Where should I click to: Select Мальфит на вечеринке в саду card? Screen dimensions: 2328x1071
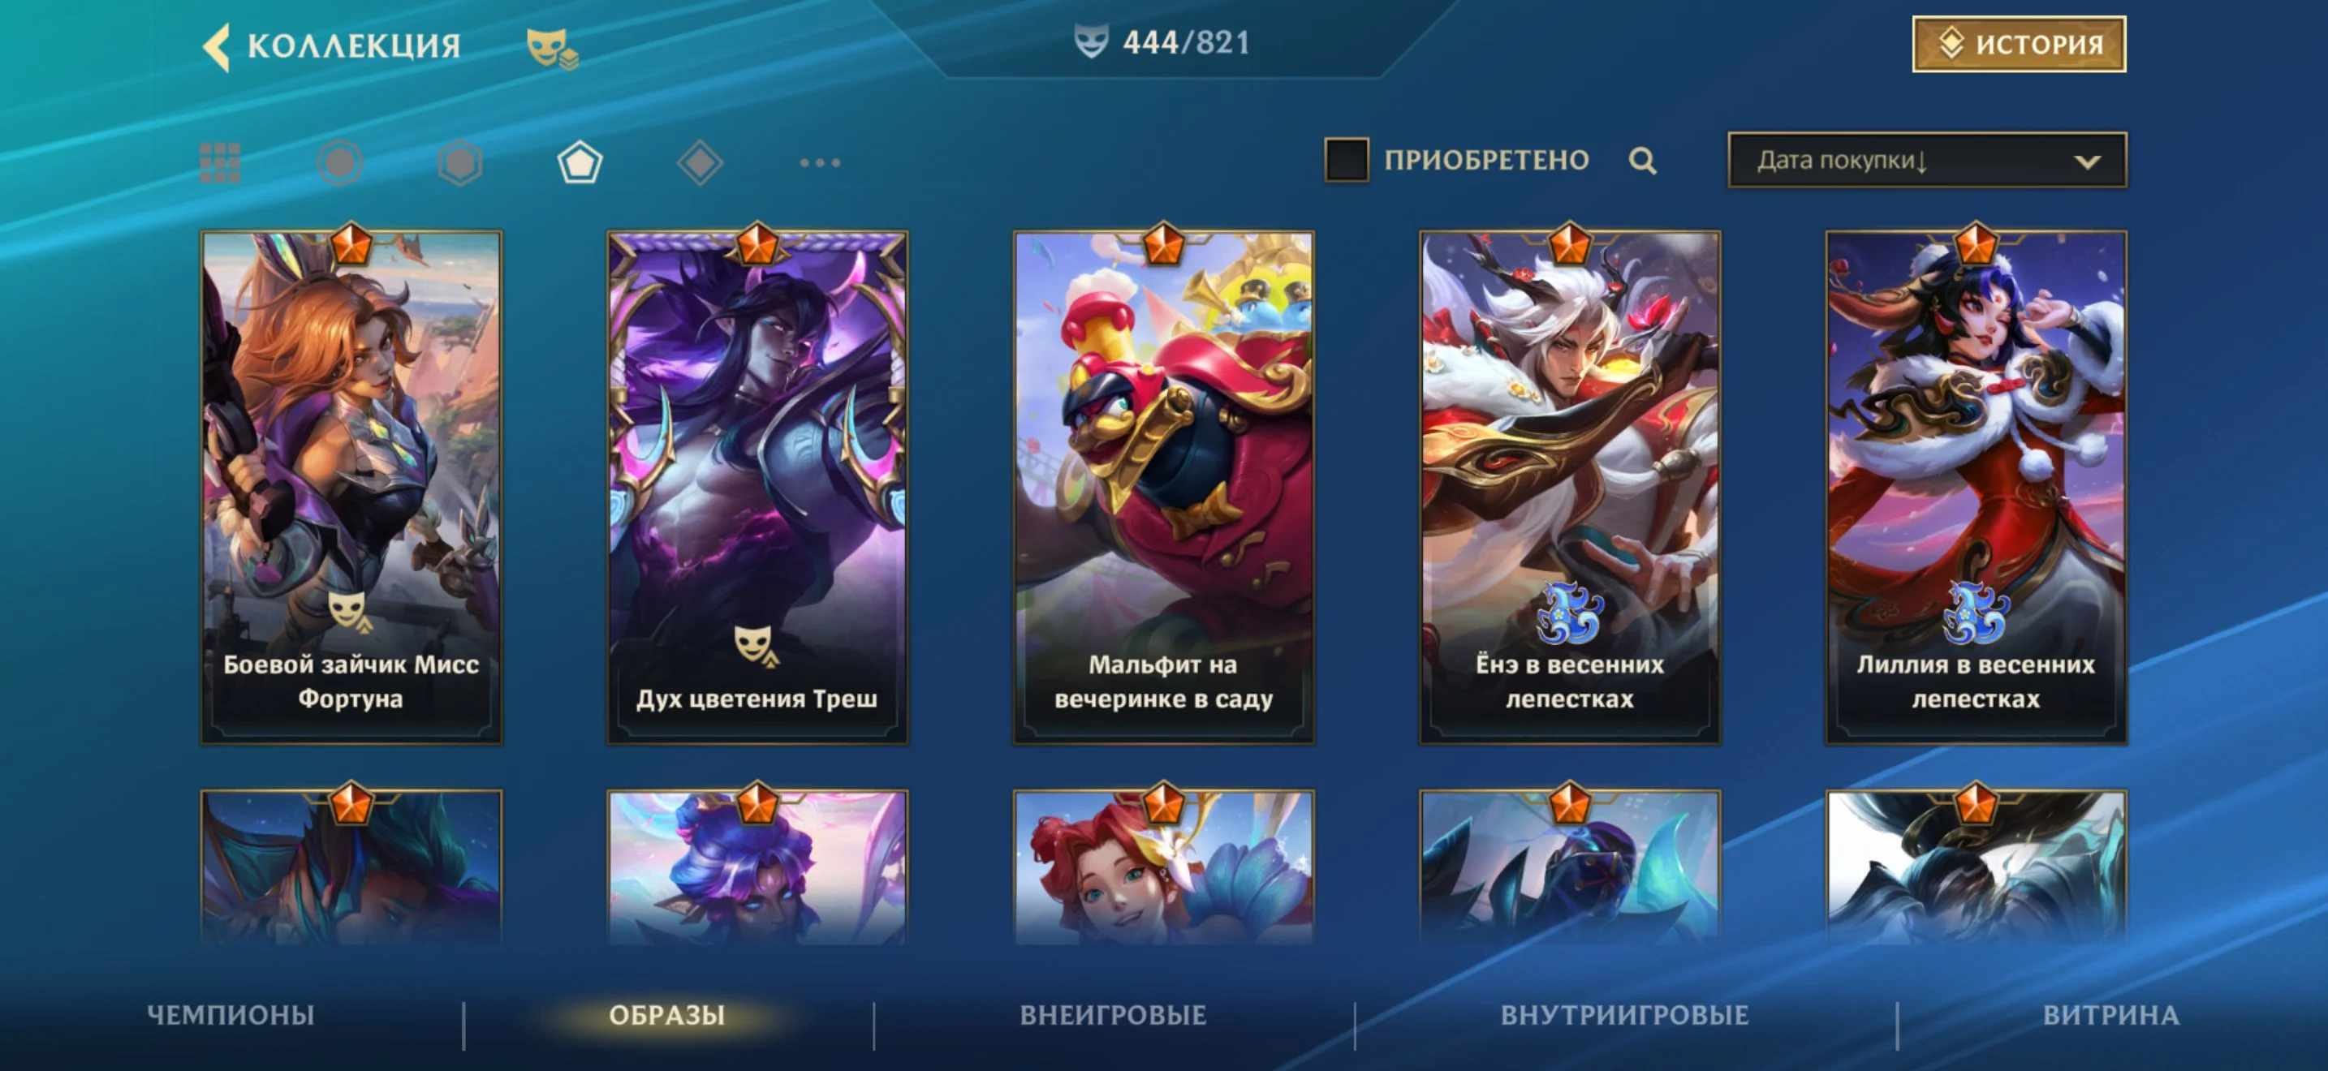click(x=1163, y=488)
